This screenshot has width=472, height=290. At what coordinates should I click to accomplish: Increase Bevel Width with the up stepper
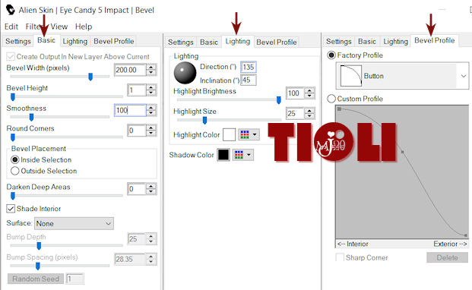coord(151,67)
